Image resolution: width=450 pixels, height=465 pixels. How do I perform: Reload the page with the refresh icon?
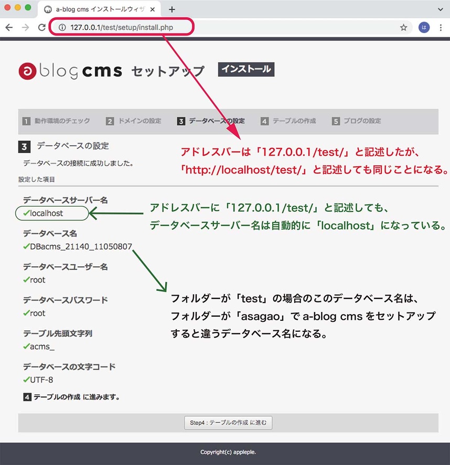[x=41, y=28]
